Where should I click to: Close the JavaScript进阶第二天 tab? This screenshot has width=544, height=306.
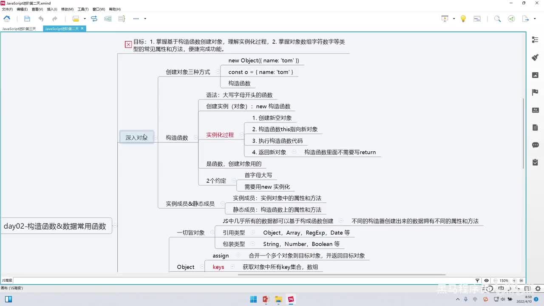click(x=82, y=28)
